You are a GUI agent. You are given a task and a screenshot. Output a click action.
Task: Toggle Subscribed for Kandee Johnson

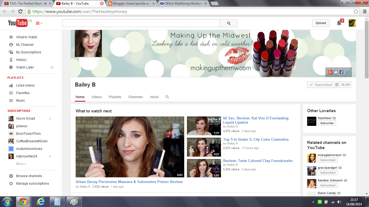(x=328, y=185)
